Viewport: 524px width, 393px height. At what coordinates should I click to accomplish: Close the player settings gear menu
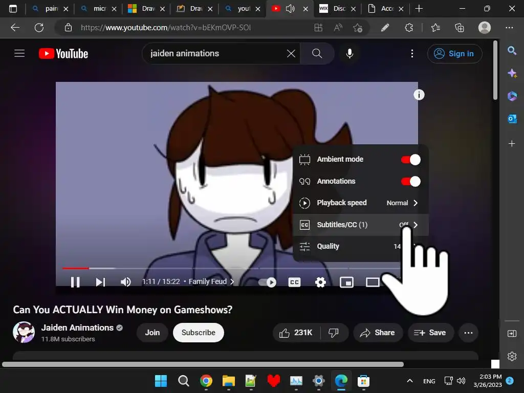click(320, 282)
